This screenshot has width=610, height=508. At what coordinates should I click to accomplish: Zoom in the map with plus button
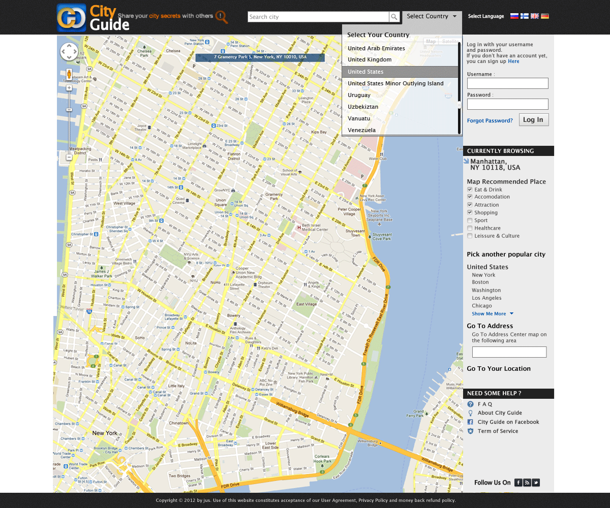69,88
